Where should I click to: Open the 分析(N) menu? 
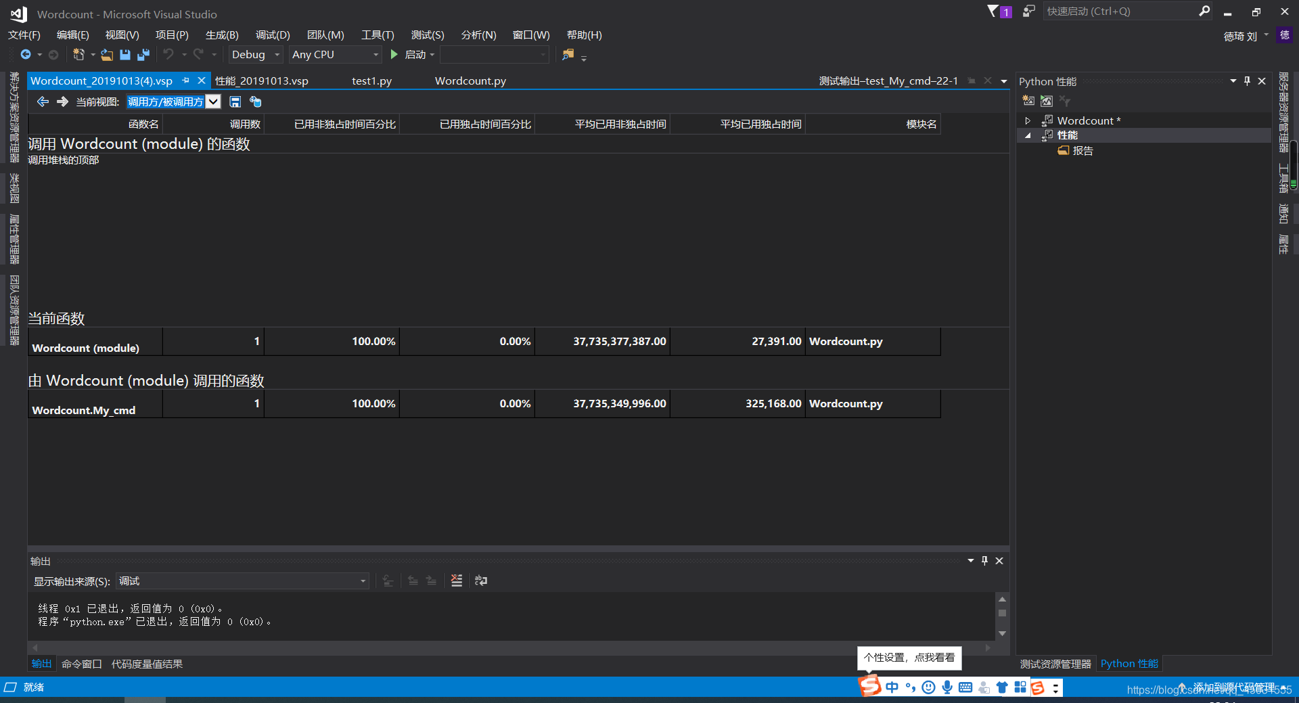pos(479,35)
